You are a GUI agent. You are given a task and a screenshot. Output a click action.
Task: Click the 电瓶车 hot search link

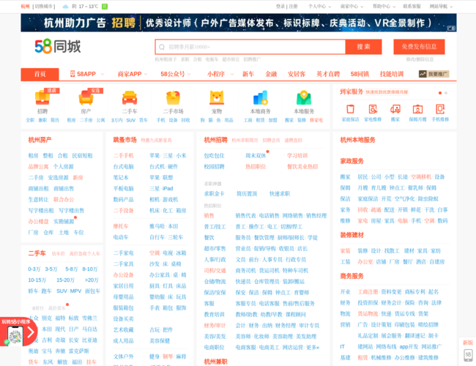pos(212,59)
